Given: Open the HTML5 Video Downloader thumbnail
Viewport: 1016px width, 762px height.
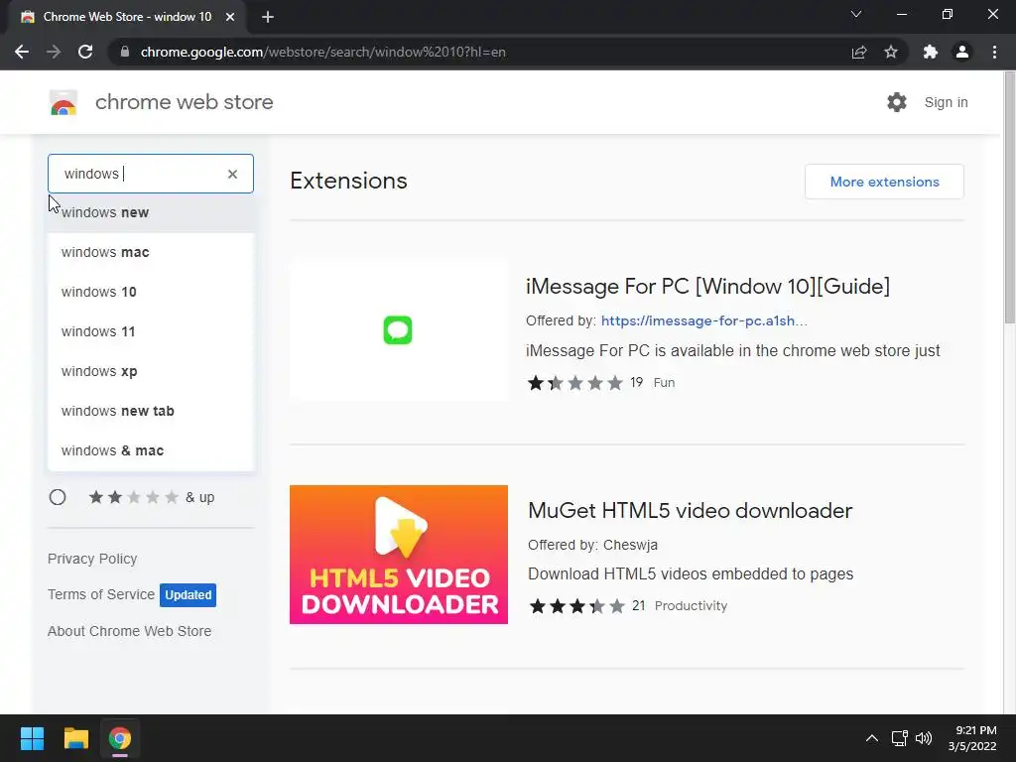Looking at the screenshot, I should tap(399, 555).
